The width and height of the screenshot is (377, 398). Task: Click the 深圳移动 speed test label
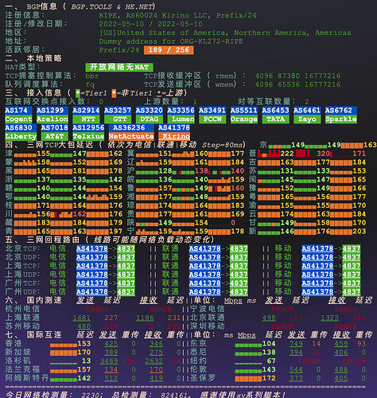[208, 326]
